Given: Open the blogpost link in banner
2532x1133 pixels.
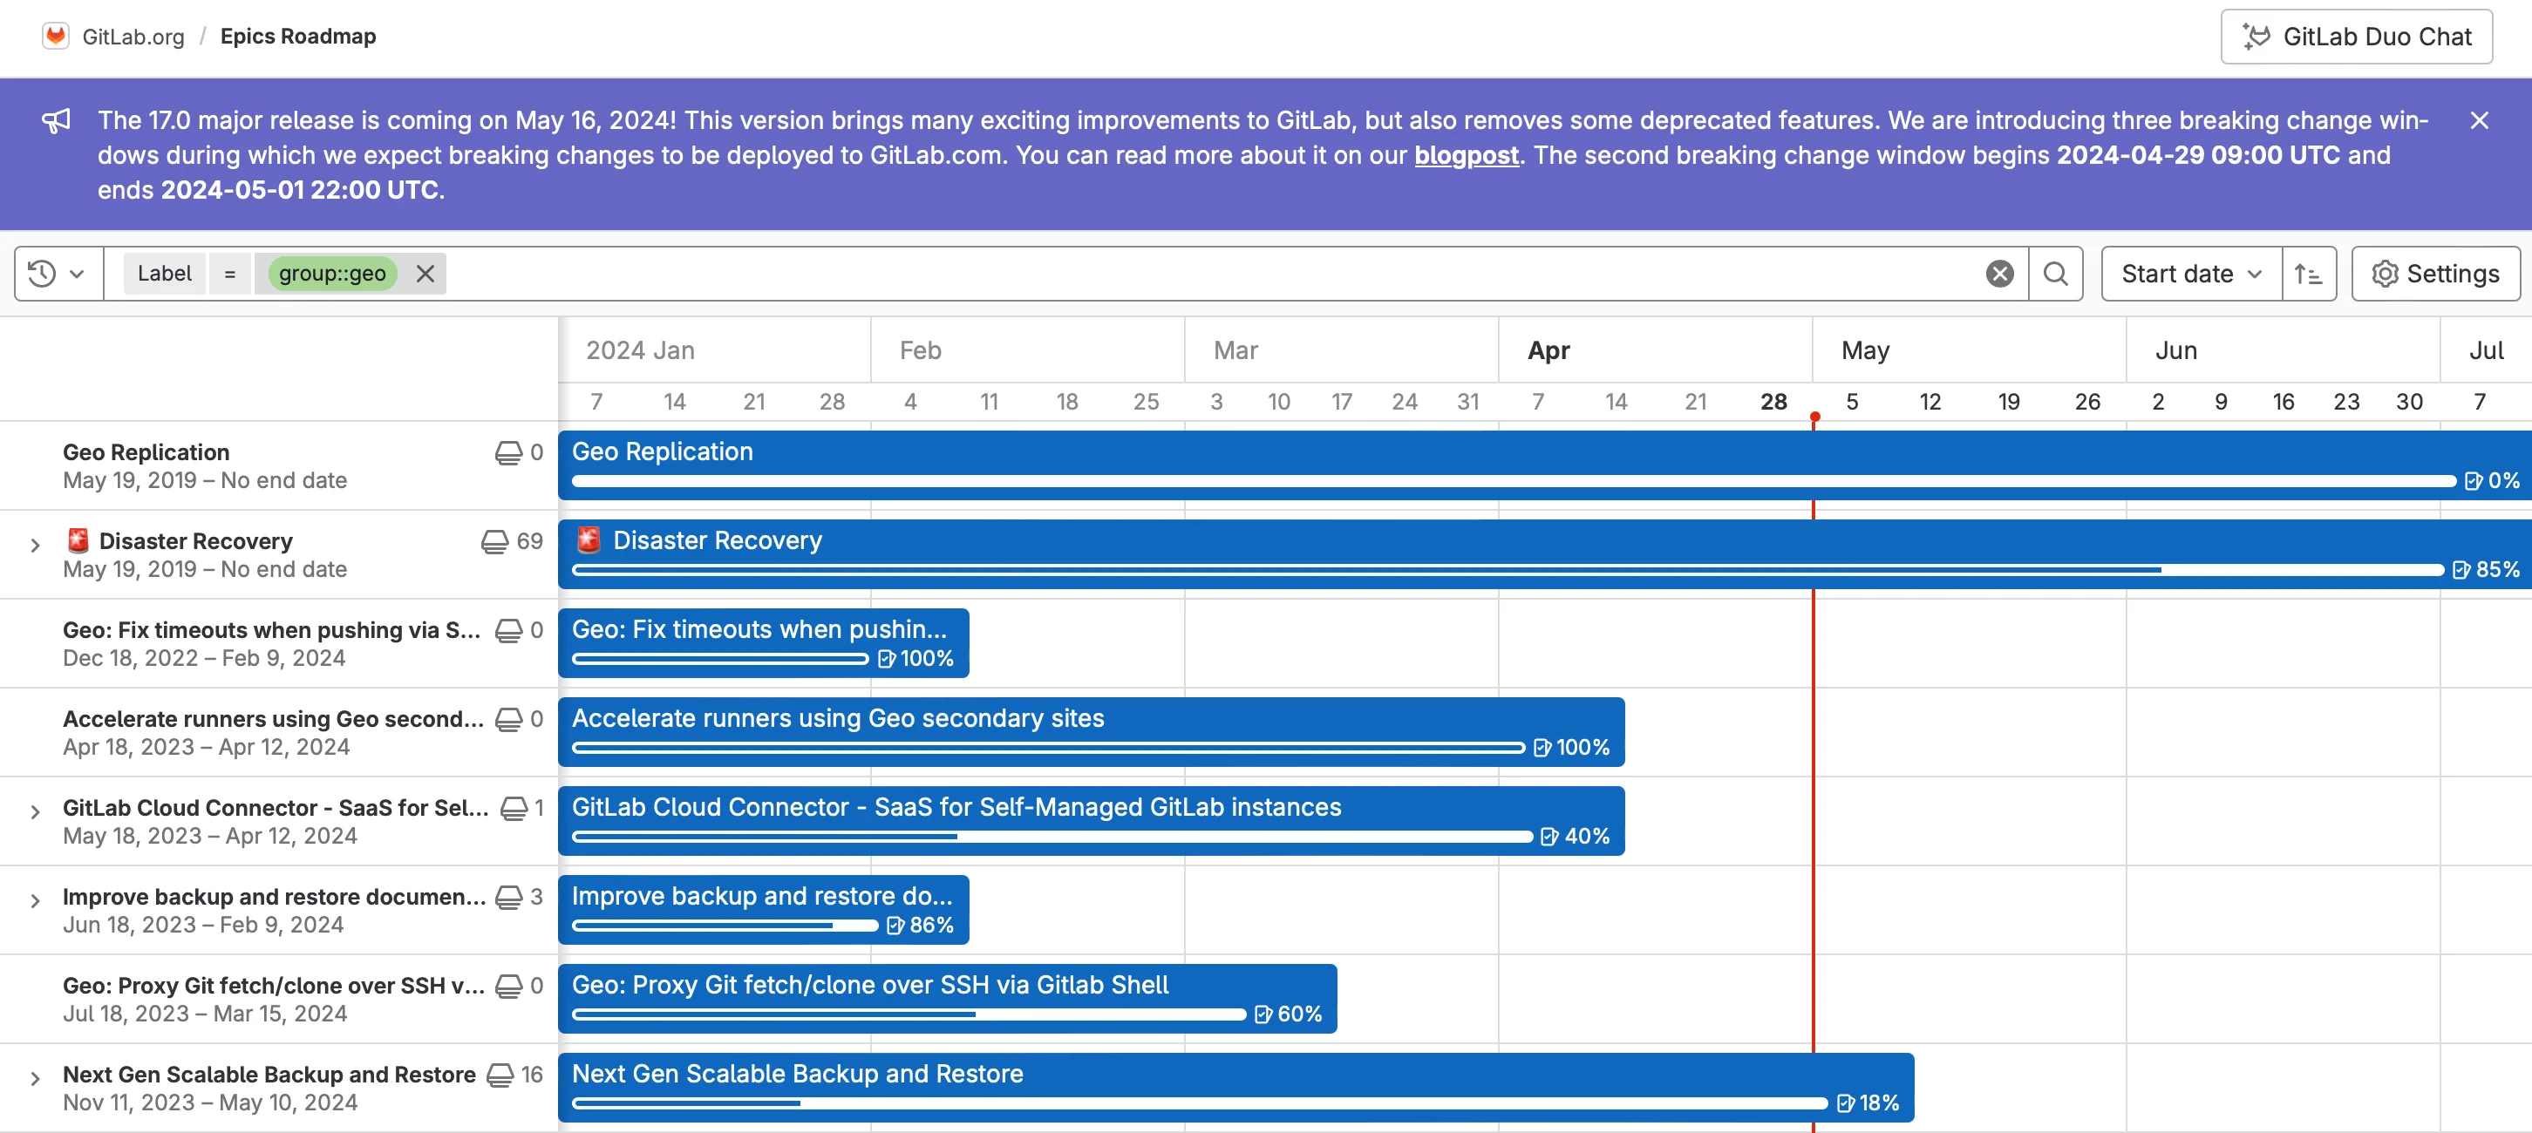Looking at the screenshot, I should coord(1466,155).
